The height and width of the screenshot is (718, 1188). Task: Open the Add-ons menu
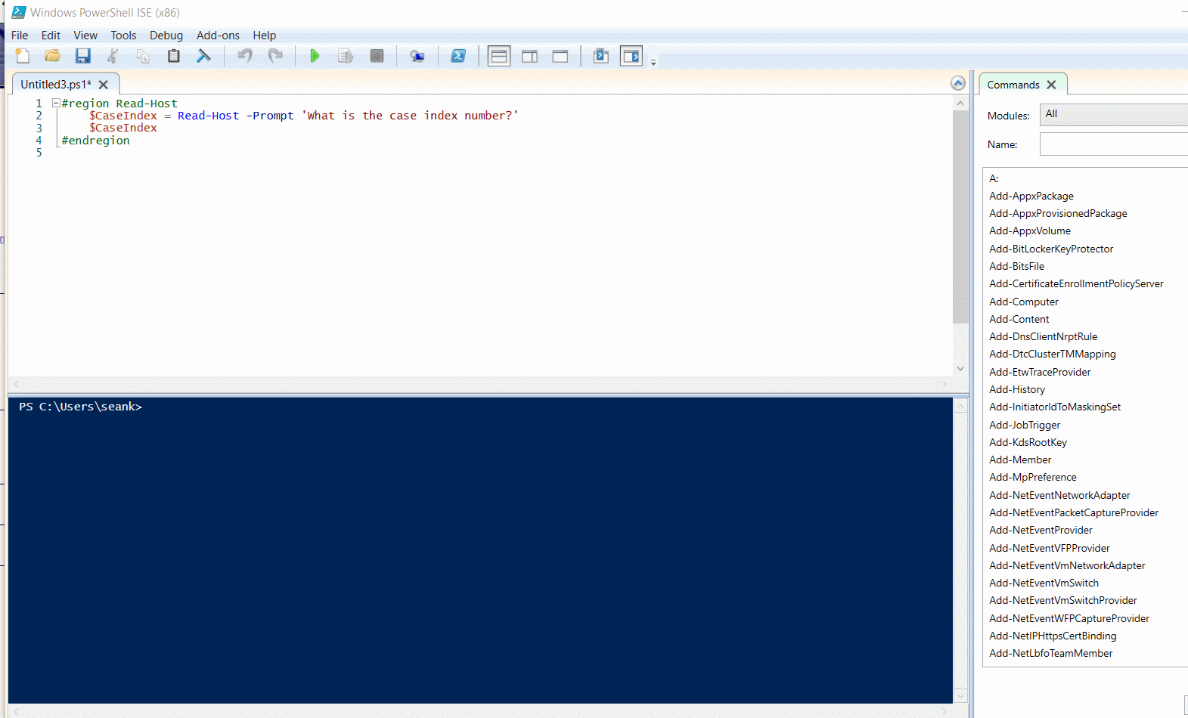(218, 36)
